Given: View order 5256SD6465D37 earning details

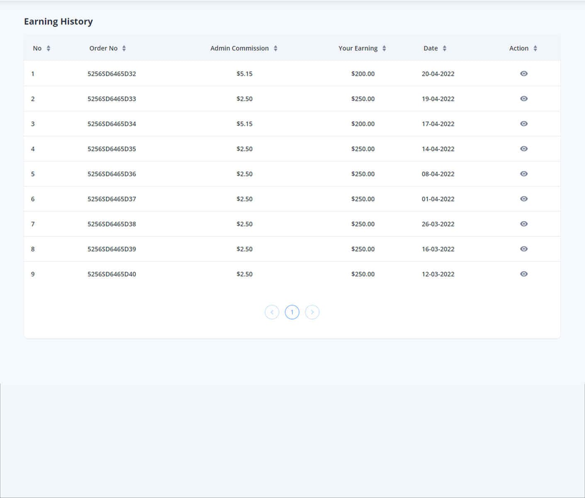Looking at the screenshot, I should point(524,198).
